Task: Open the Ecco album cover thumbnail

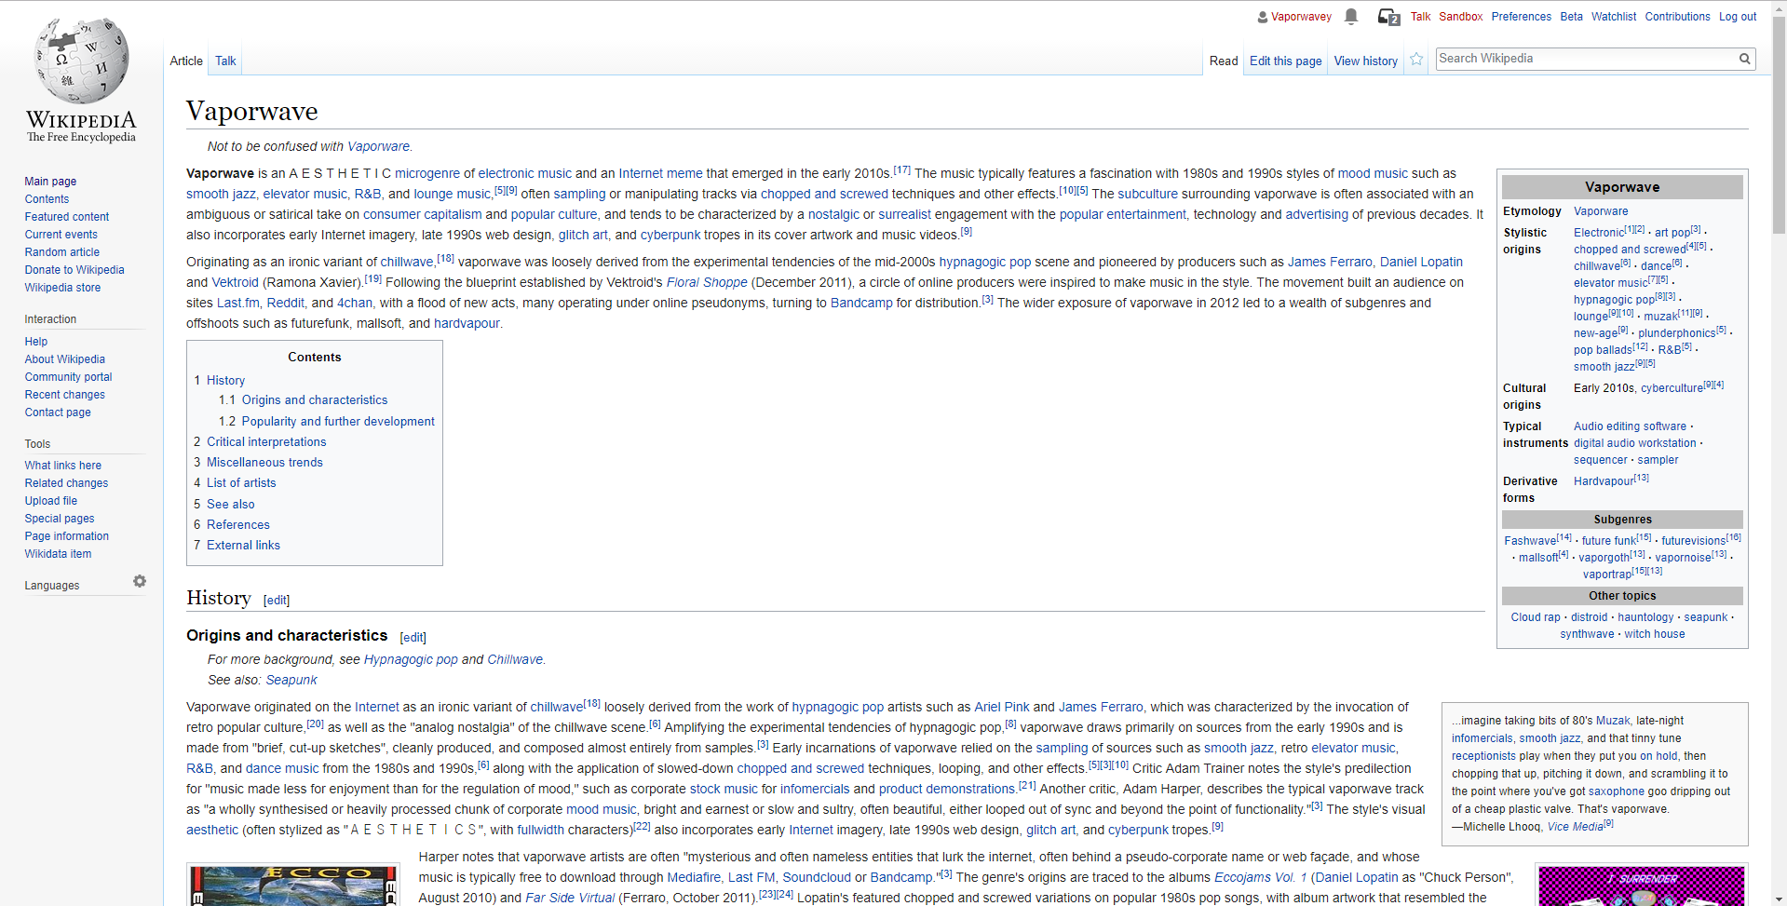Action: click(x=292, y=886)
